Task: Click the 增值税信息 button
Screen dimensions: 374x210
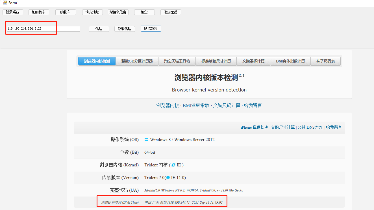Action: [118, 12]
